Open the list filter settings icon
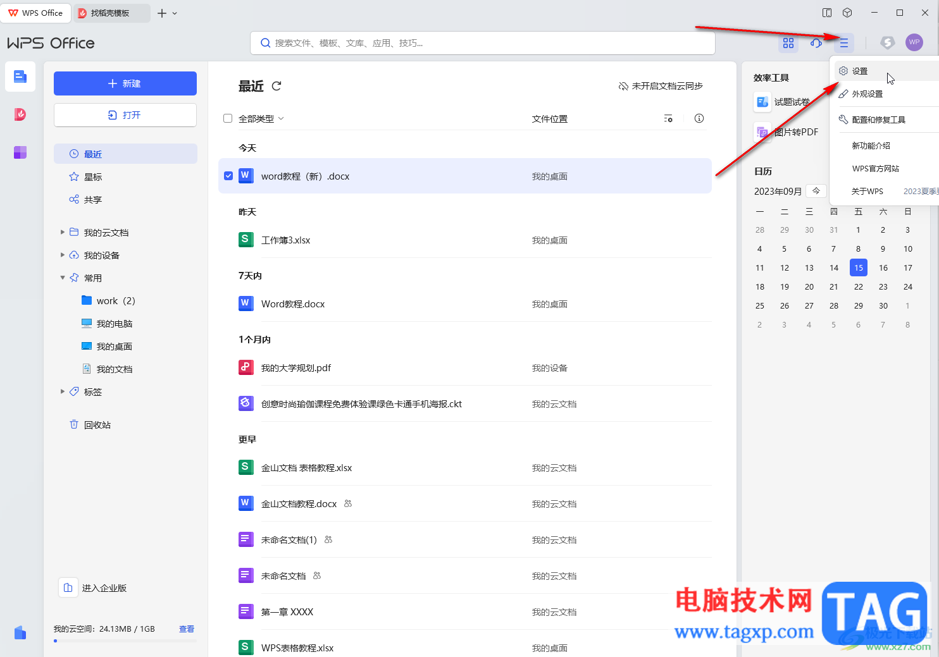Image resolution: width=939 pixels, height=657 pixels. click(668, 119)
